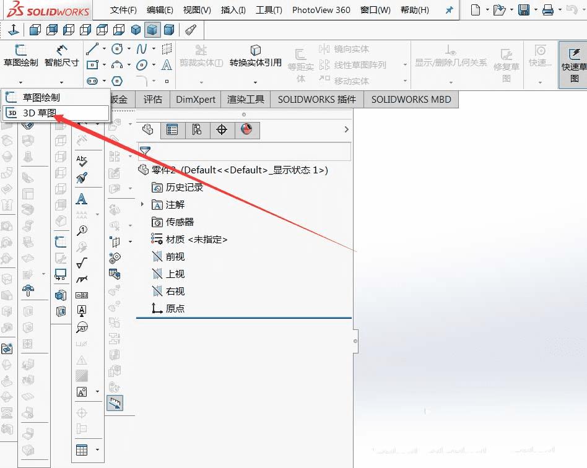
Task: Toggle the highlighted Trimetric view cube
Action: pos(152,30)
